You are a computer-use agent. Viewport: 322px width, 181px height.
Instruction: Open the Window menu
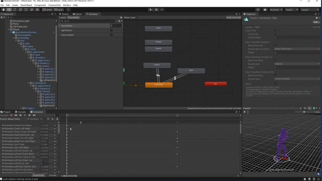(67, 5)
